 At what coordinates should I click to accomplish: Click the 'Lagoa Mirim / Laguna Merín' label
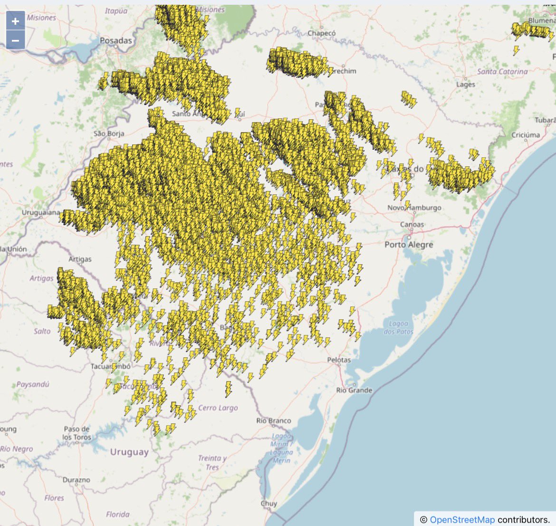pos(281,449)
